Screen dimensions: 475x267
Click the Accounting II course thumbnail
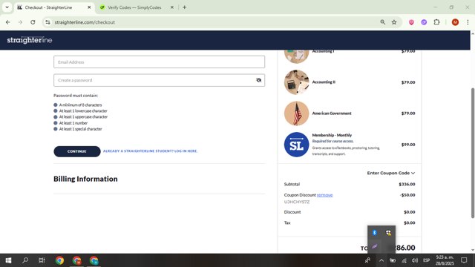point(296,82)
